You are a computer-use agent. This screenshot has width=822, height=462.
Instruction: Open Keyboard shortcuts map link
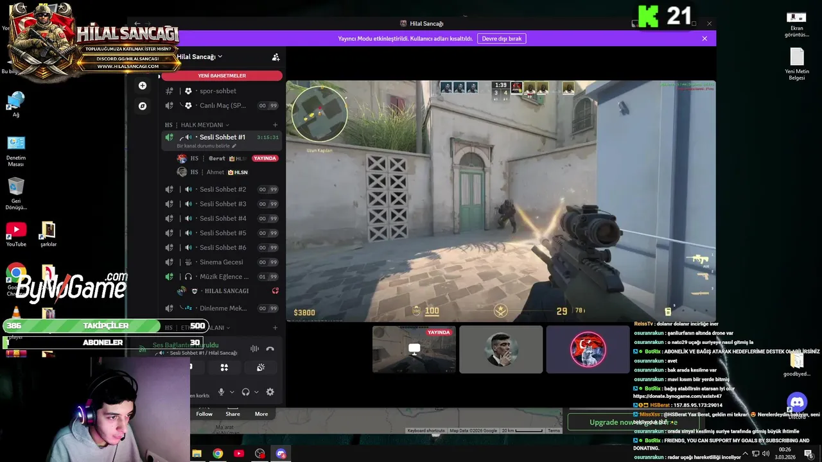[426, 431]
